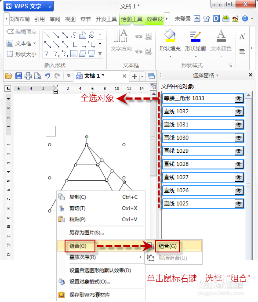Click the shirt skin icon

point(206,18)
